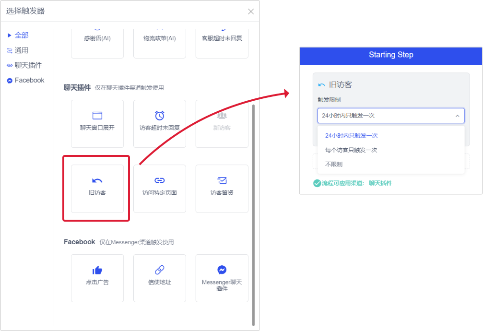This screenshot has width=483, height=331.
Task: Close the 选择触发器 dialog
Action: point(251,12)
